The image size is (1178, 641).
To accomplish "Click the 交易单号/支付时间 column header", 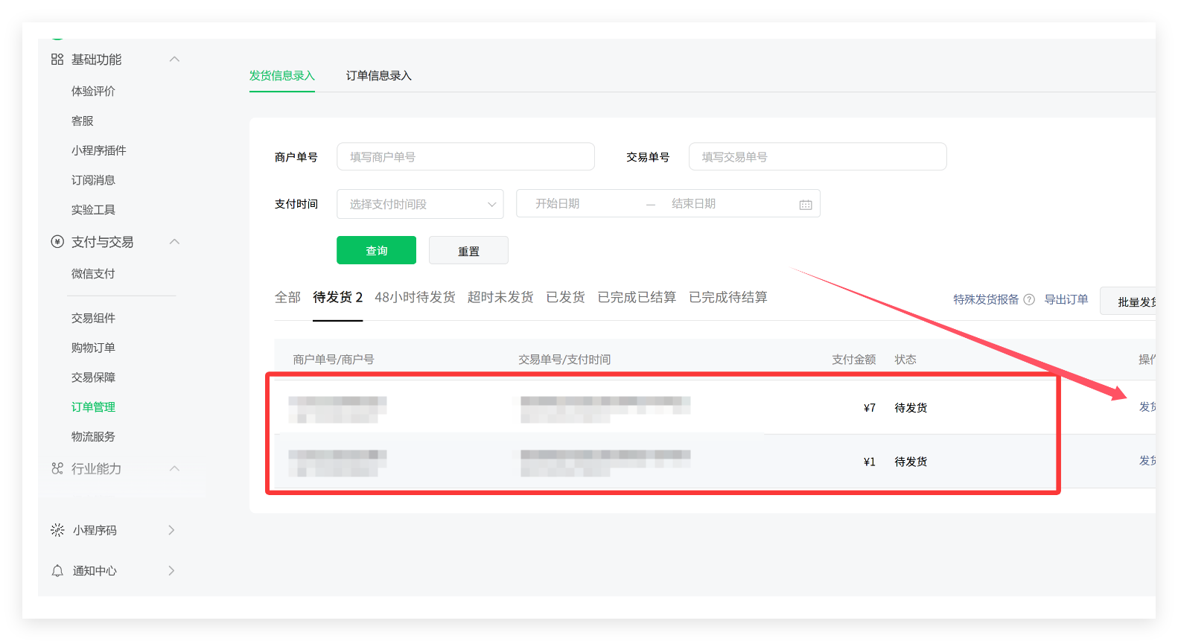I will 564,360.
